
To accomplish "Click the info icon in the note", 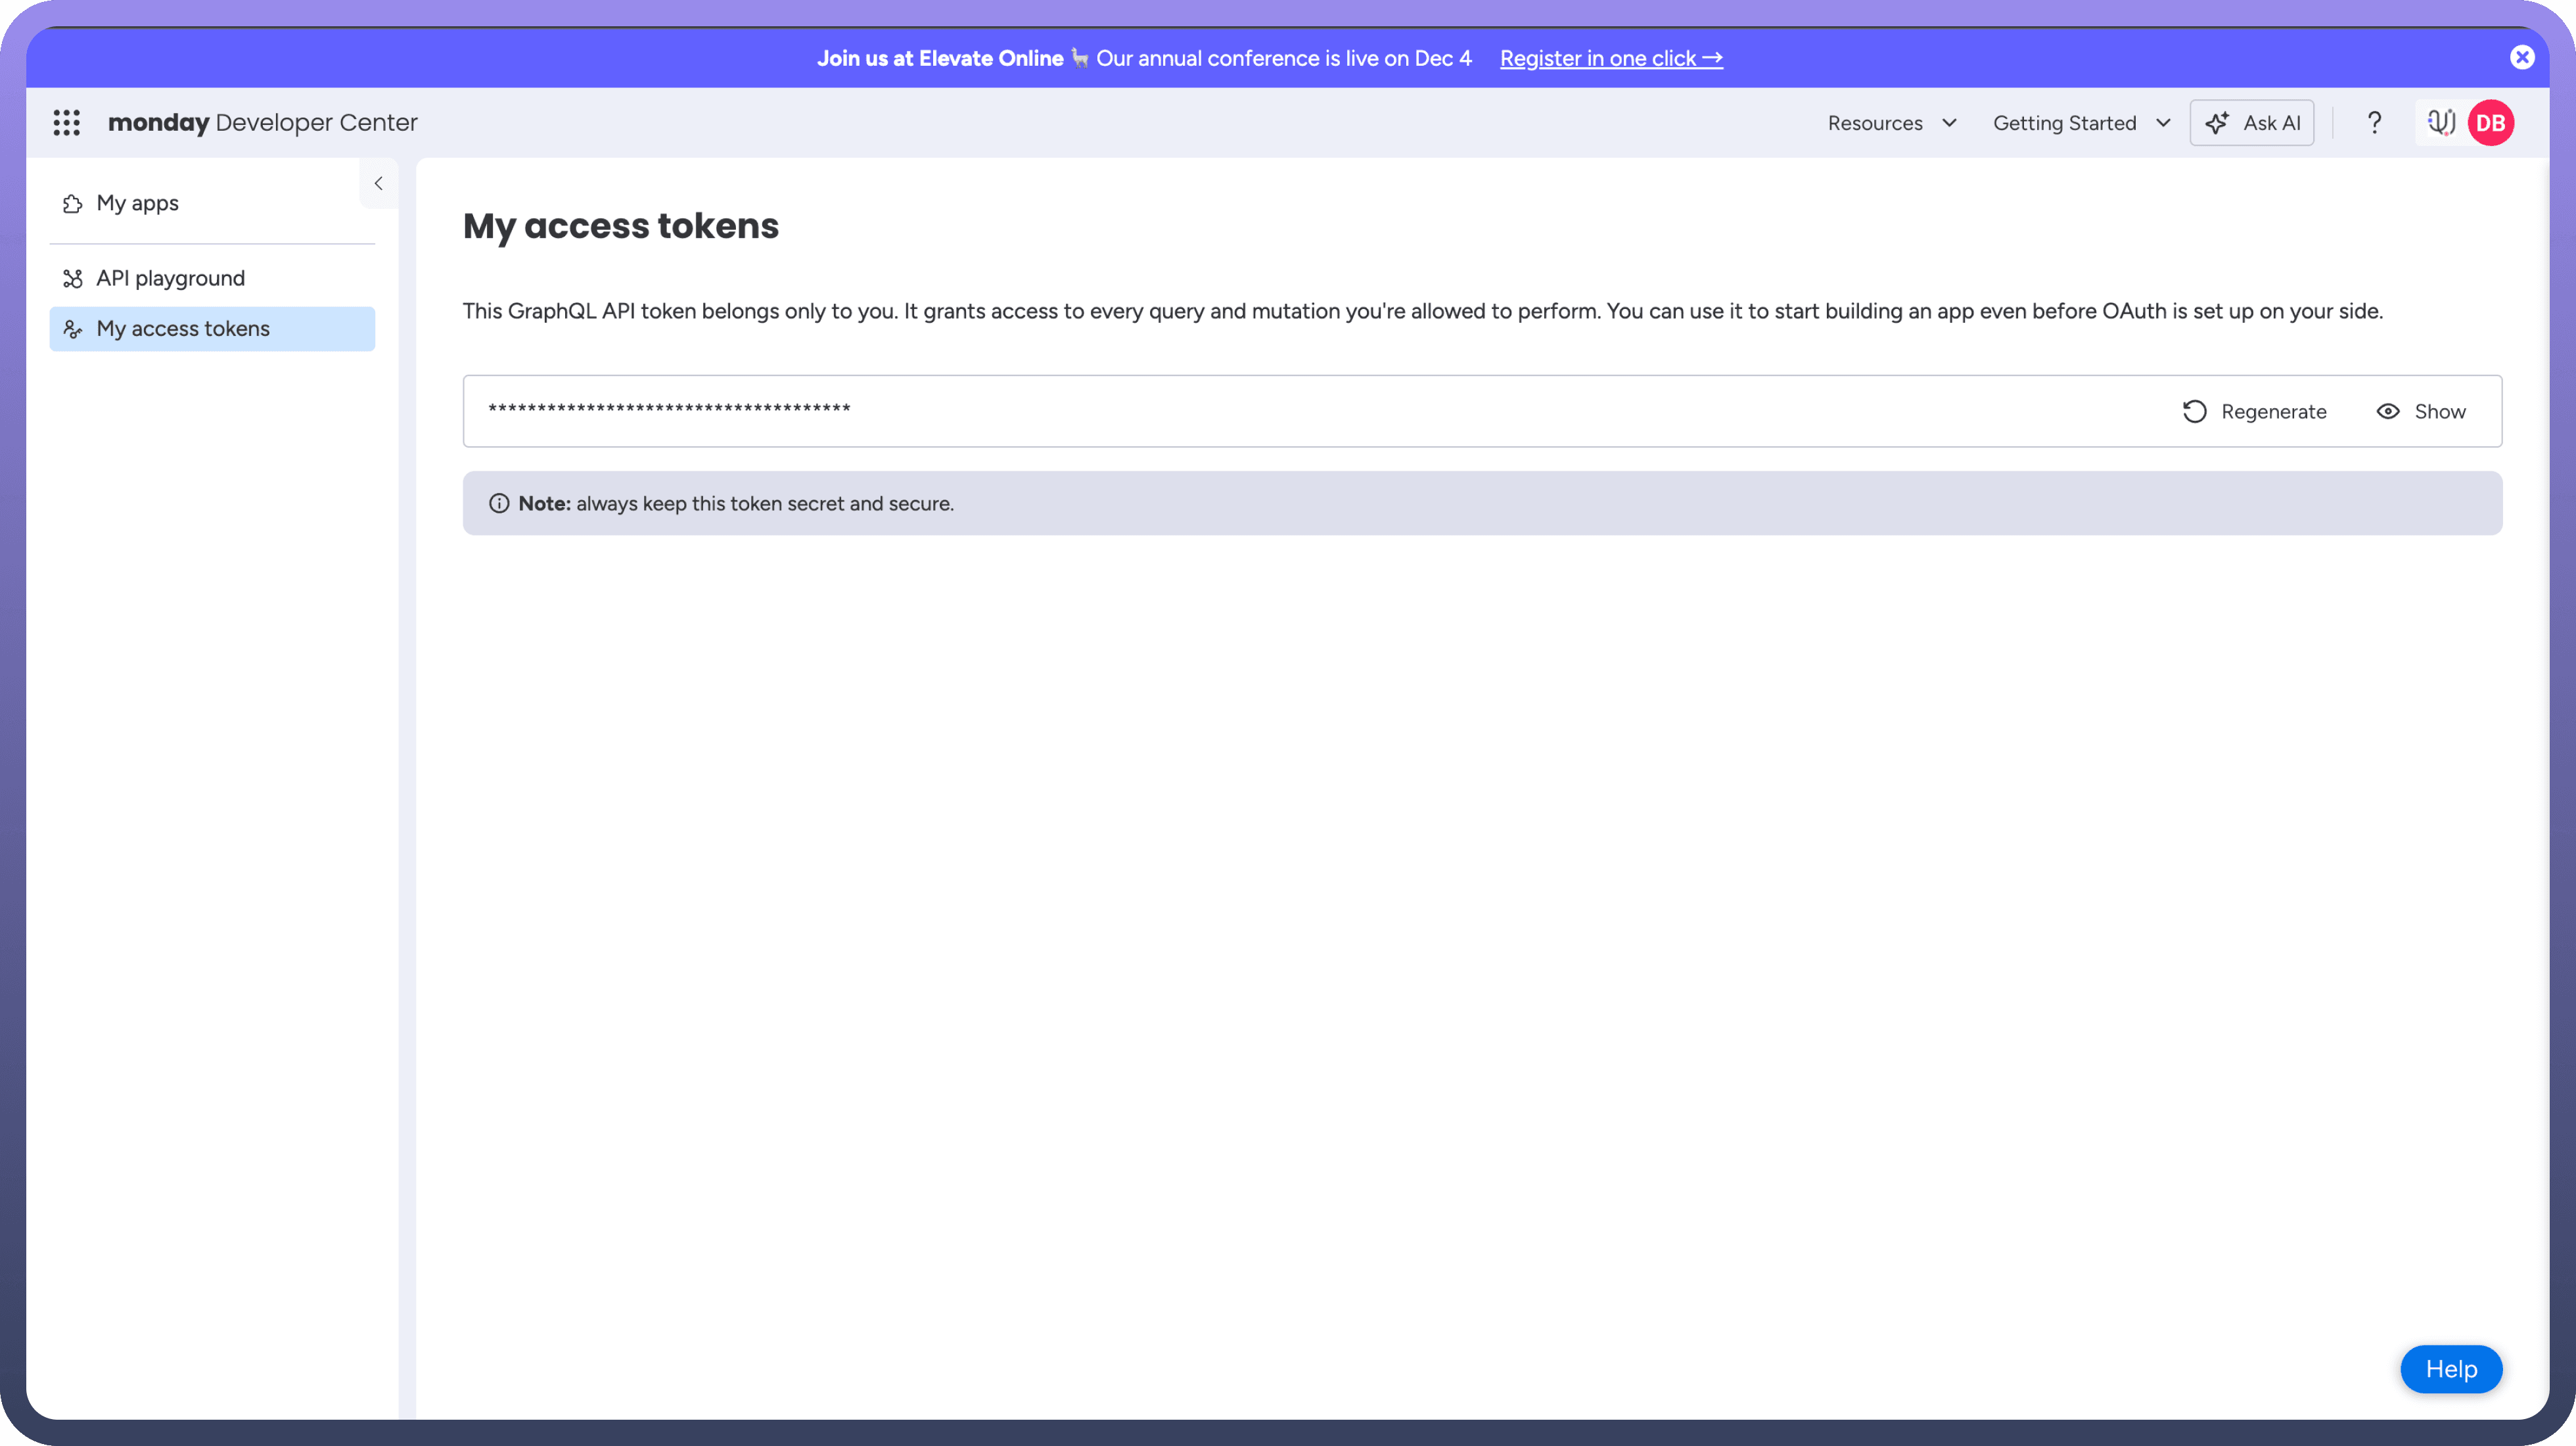I will tap(499, 503).
